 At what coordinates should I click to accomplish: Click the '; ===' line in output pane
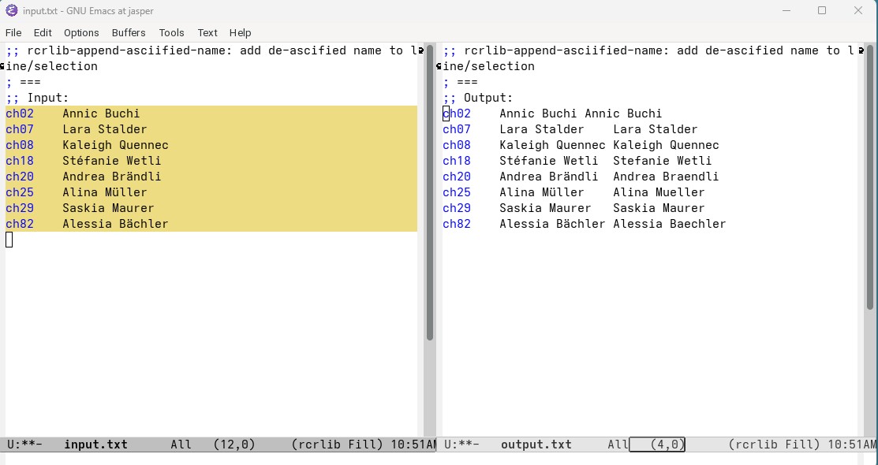(x=460, y=82)
